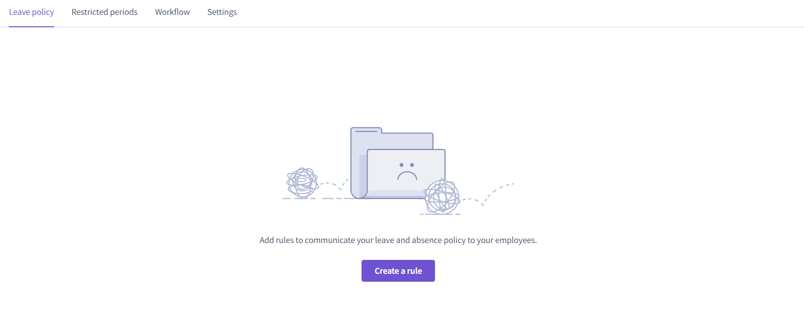Click the purple underline below Leave policy
Screen dimensions: 804x309
(31, 26)
